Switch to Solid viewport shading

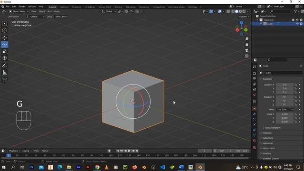click(x=237, y=11)
